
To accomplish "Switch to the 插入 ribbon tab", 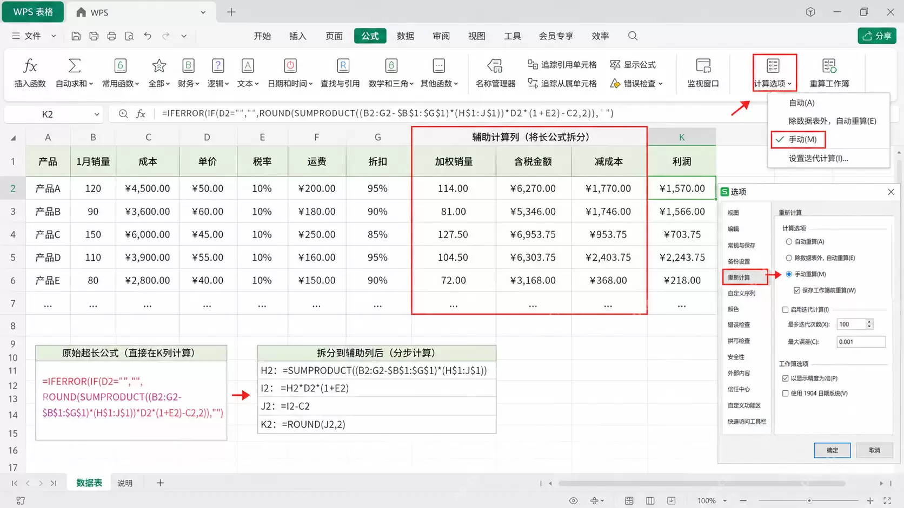I will point(298,36).
